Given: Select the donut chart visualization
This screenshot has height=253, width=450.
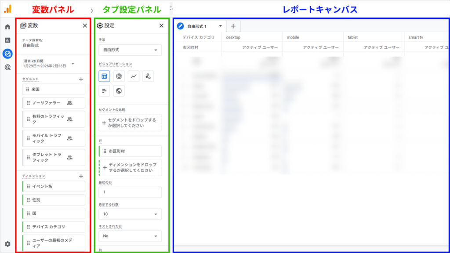Looking at the screenshot, I should click(118, 76).
